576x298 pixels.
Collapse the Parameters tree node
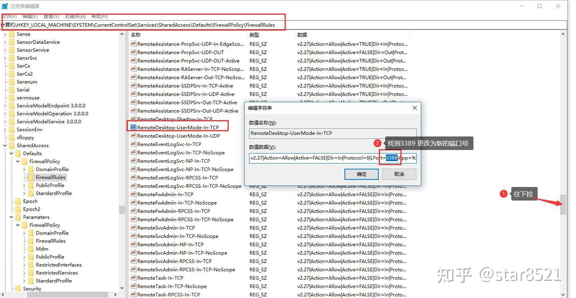pos(12,217)
